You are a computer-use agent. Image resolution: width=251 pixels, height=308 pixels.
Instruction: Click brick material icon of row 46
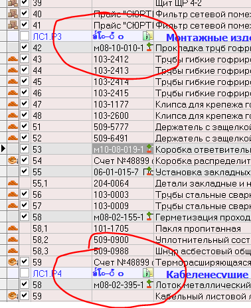(13, 93)
